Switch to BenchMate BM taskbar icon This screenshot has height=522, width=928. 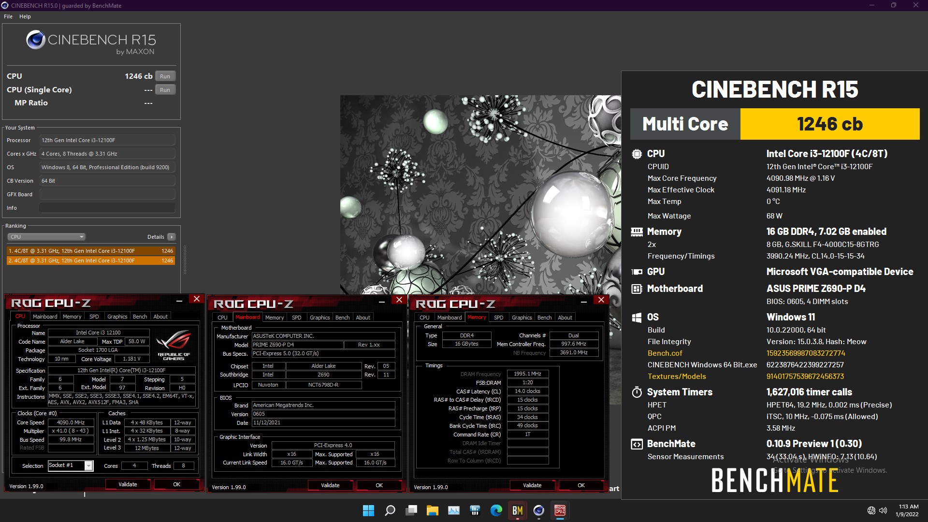[x=517, y=510]
